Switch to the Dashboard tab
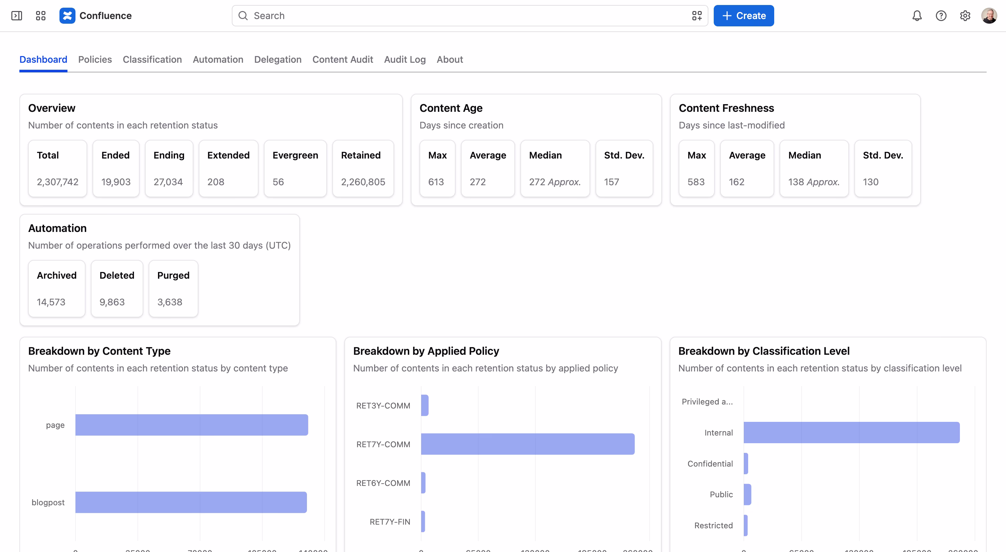This screenshot has height=552, width=1006. pos(43,60)
